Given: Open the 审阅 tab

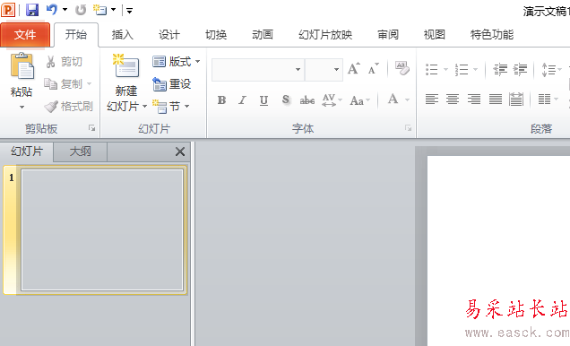Looking at the screenshot, I should pos(388,35).
